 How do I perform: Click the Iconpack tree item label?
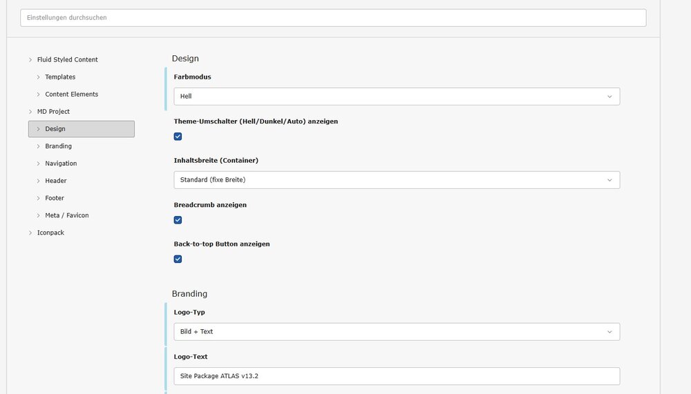tap(50, 233)
